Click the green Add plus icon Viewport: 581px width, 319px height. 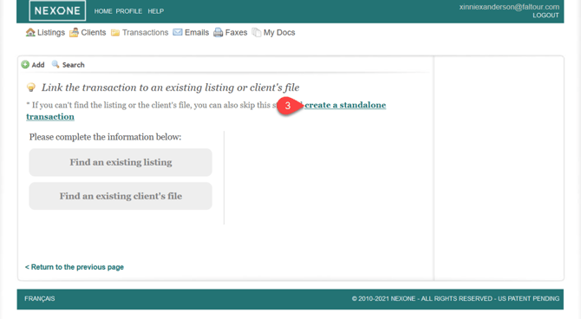25,64
